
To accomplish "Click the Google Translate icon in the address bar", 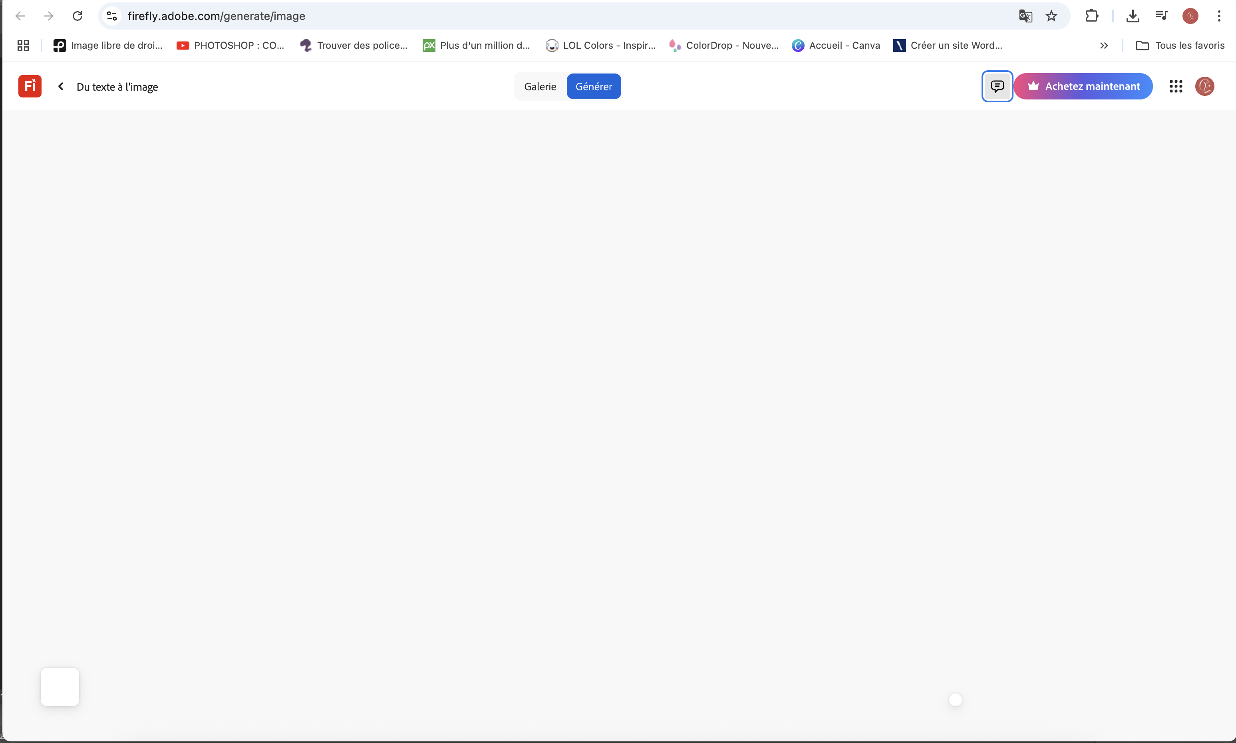I will pyautogui.click(x=1025, y=16).
